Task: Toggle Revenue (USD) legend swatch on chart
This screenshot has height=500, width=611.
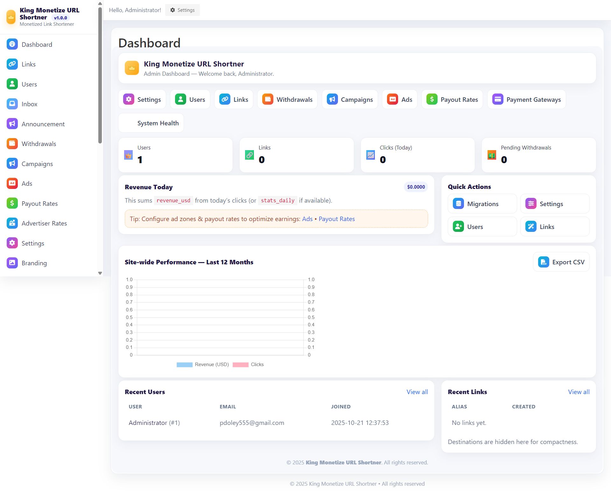Action: point(185,365)
